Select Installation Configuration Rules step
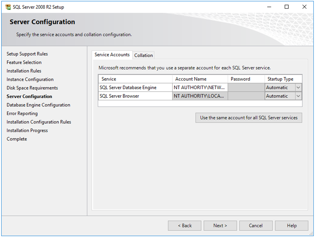This screenshot has width=315, height=237. [39, 122]
